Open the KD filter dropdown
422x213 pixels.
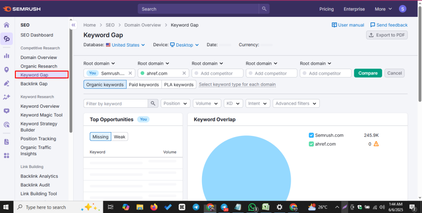(x=233, y=104)
